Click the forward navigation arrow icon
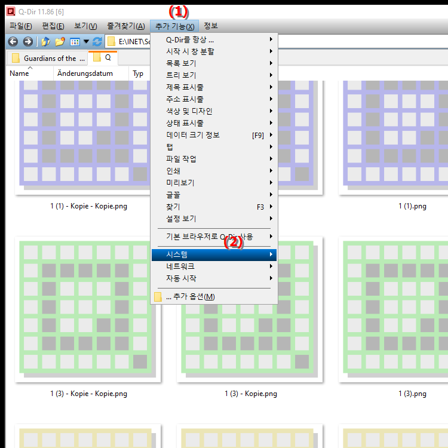 point(27,42)
